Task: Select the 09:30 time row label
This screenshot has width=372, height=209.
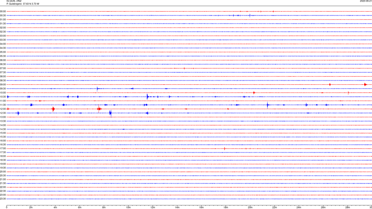Action: pos(3,89)
